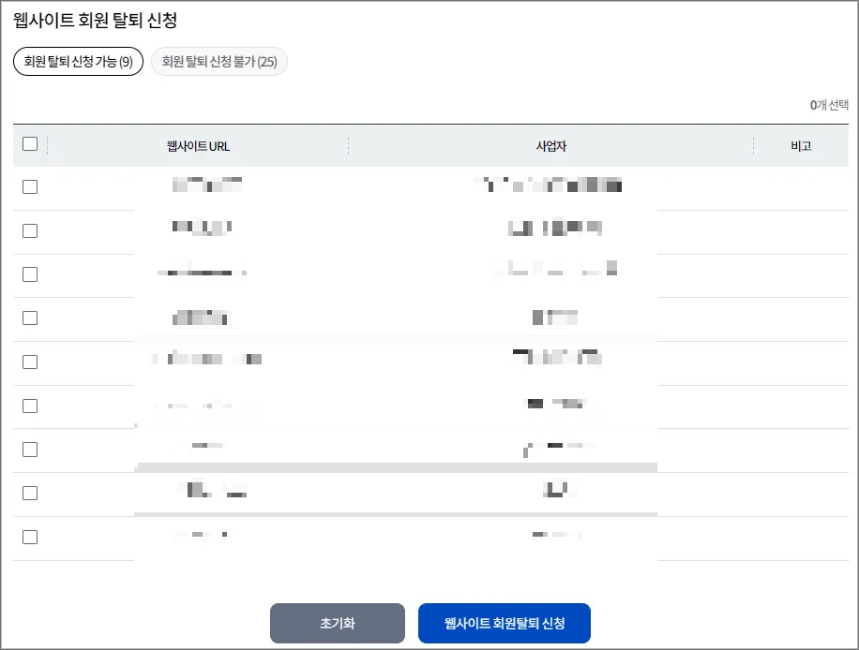Switch to the 회원 탈퇴 신청 가능 (9) tab
The width and height of the screenshot is (859, 650).
[77, 61]
